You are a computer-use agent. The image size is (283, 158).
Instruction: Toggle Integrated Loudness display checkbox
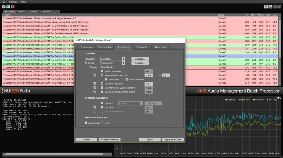pos(95,75)
